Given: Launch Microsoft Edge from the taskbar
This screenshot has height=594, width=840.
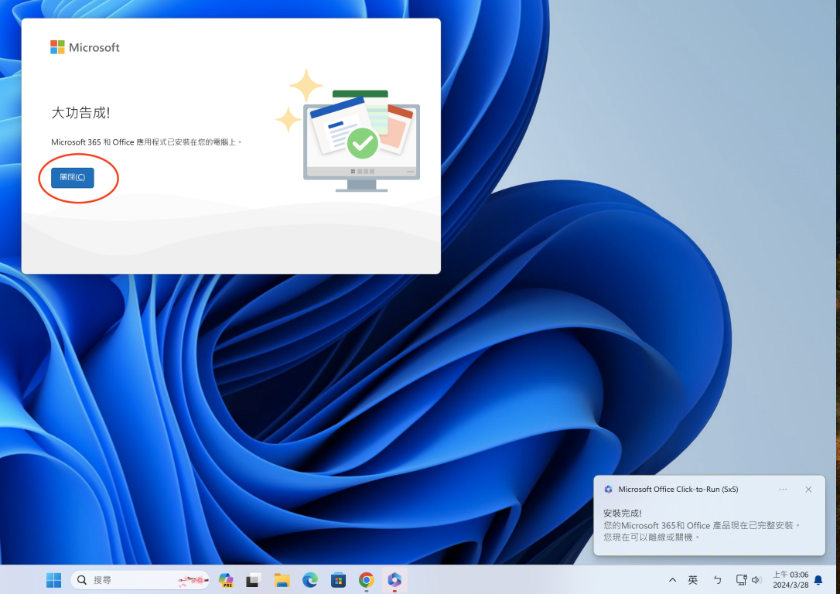Looking at the screenshot, I should click(309, 580).
